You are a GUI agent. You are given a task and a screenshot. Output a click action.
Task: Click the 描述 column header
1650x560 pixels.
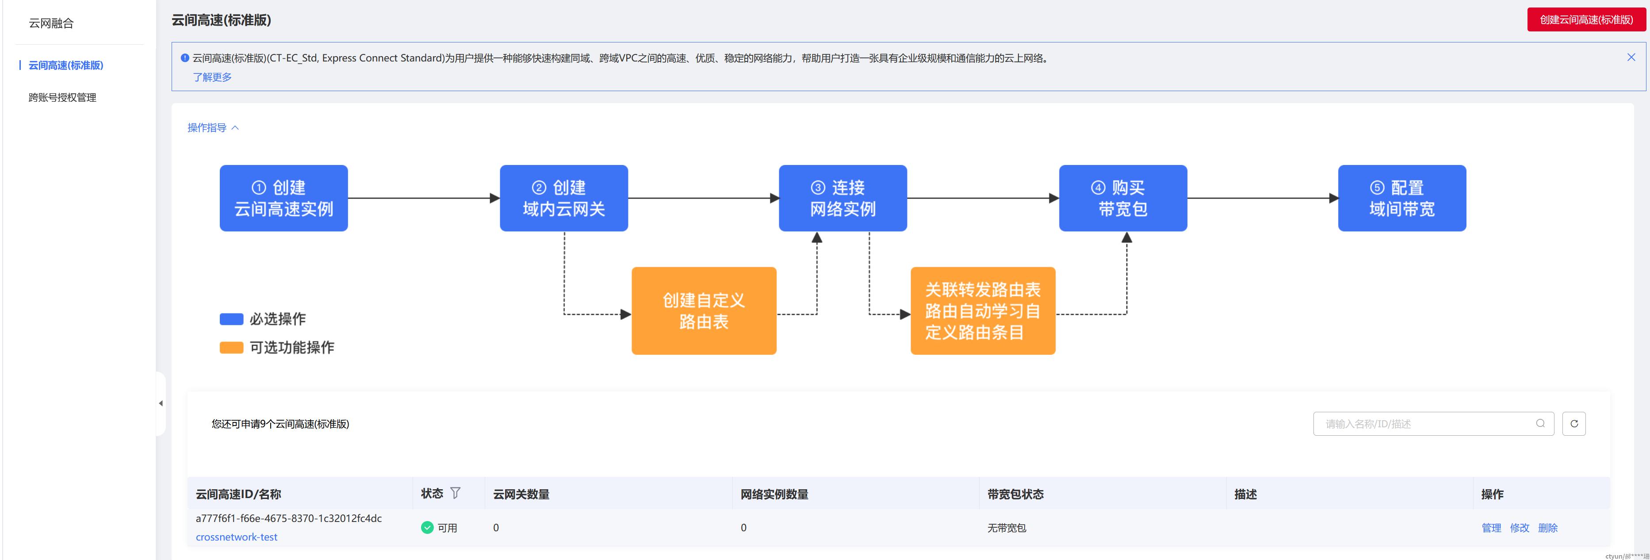pos(1245,494)
